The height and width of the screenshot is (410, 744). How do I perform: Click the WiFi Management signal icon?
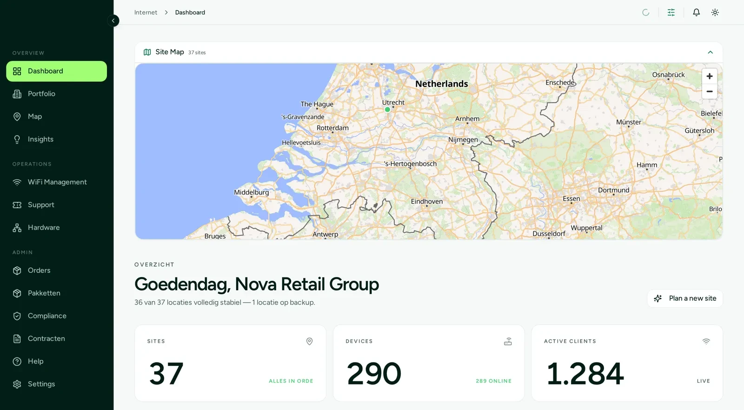pos(17,182)
